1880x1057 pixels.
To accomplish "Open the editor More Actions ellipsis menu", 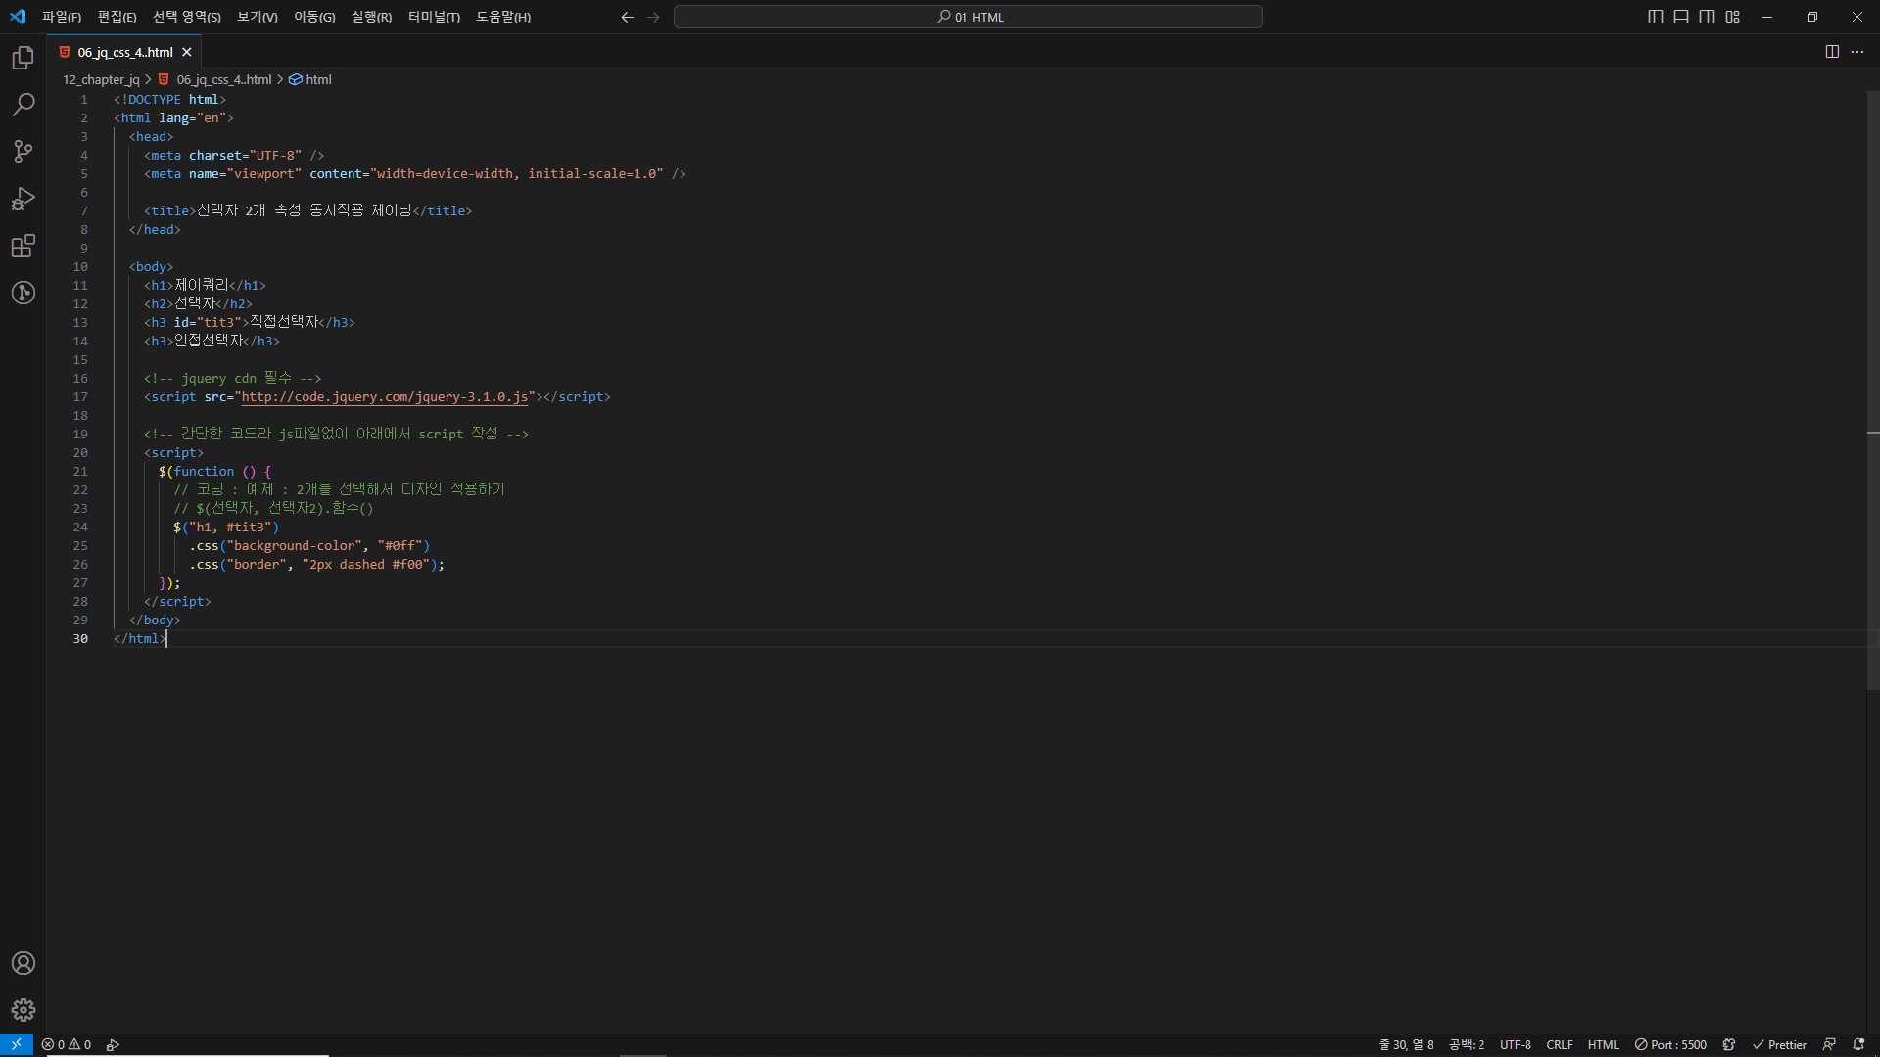I will (x=1857, y=52).
